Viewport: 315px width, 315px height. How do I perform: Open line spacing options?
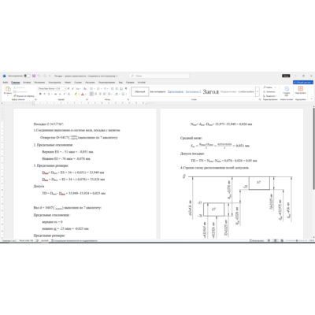click(x=109, y=94)
